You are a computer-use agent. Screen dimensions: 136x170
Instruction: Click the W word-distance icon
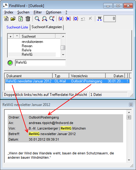point(100,19)
